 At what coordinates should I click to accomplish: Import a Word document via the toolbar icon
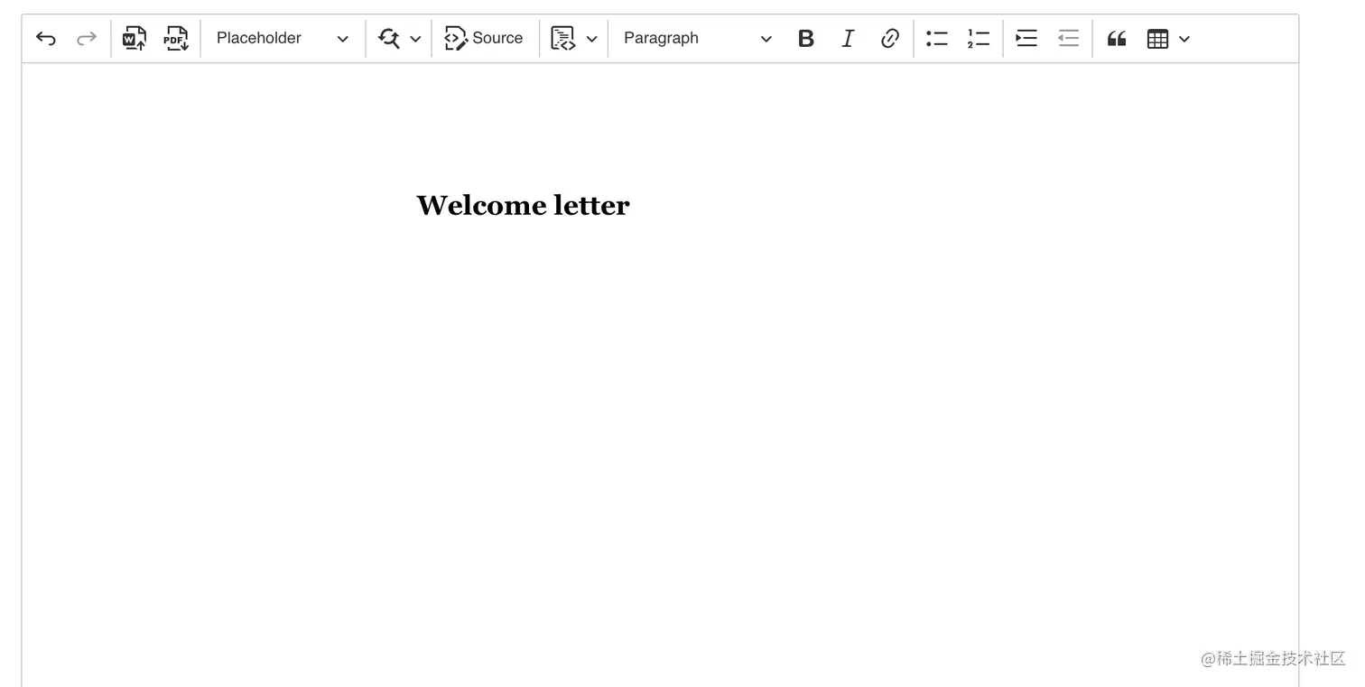tap(134, 38)
